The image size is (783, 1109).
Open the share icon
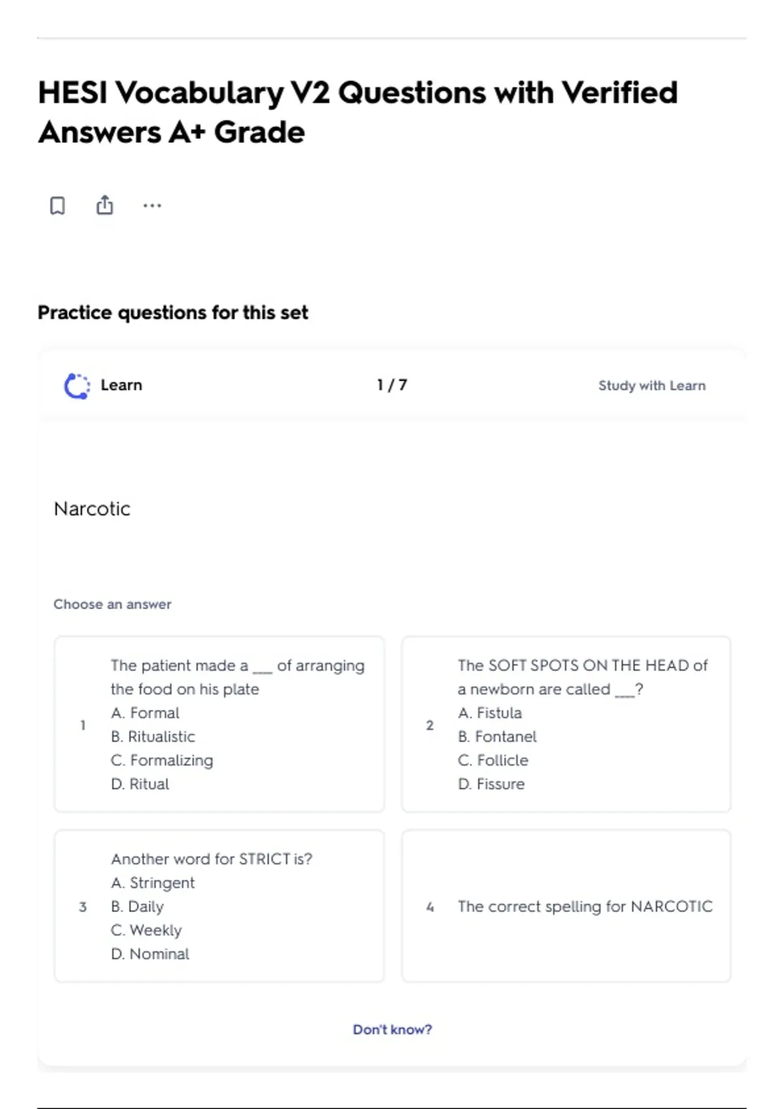(104, 205)
